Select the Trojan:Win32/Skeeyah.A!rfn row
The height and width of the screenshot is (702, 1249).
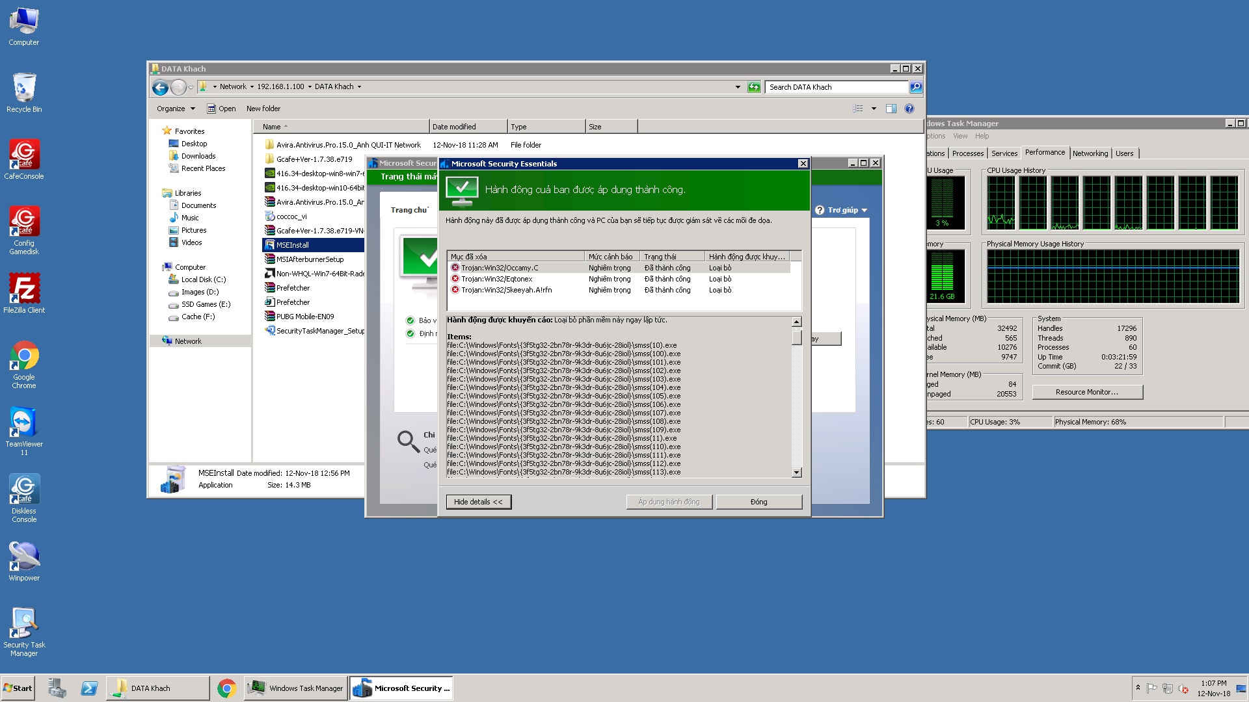click(618, 290)
